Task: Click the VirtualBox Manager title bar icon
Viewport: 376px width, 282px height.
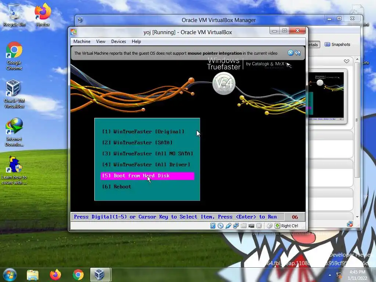Action: tap(80, 20)
